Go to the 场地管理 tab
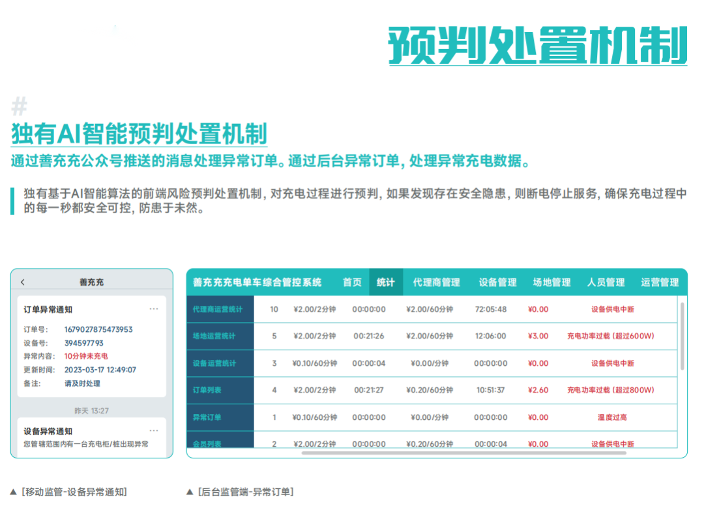704x506 pixels. tap(552, 282)
